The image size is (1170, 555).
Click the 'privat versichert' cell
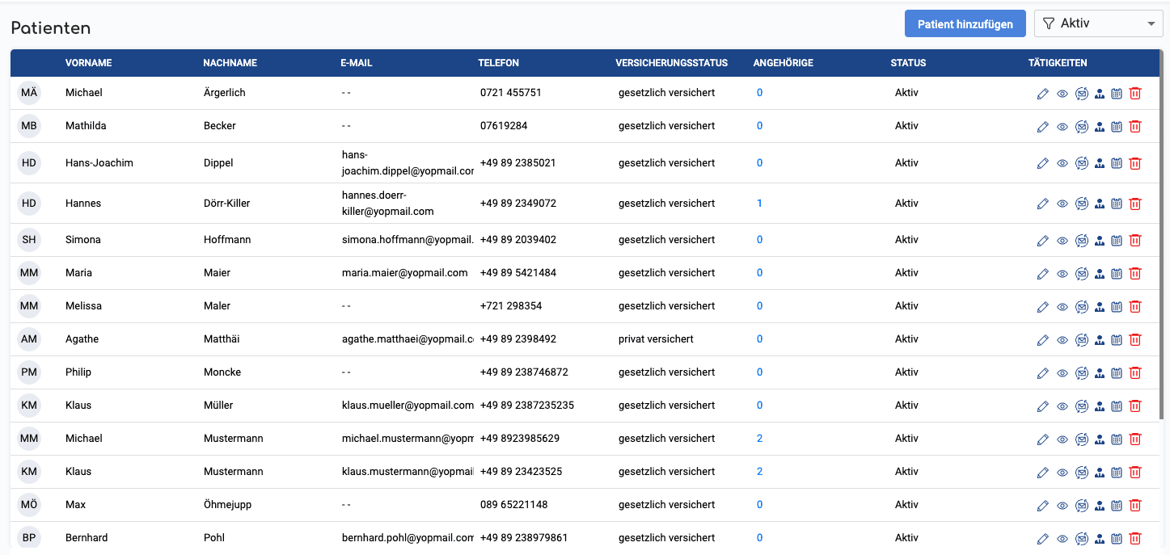(x=657, y=339)
